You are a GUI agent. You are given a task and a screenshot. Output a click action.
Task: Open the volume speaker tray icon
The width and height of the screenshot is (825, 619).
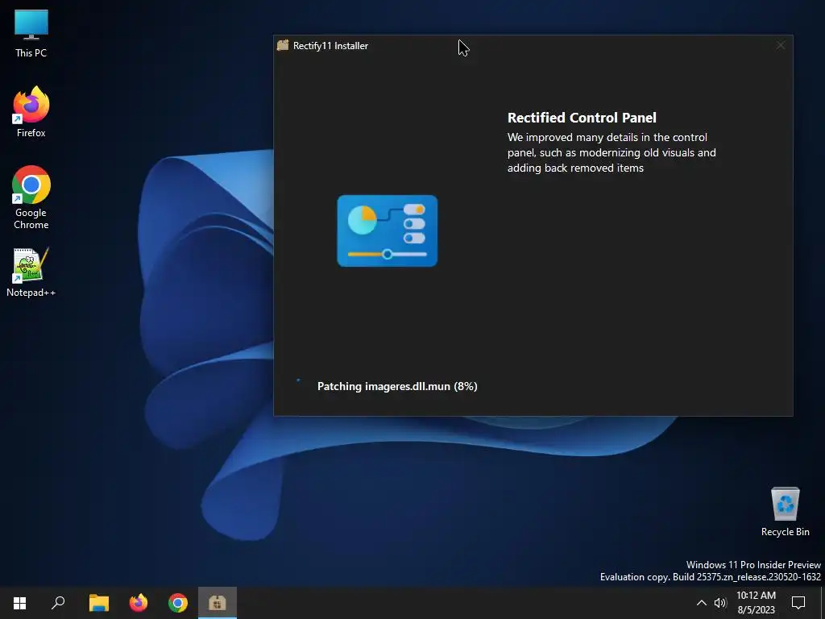[720, 603]
